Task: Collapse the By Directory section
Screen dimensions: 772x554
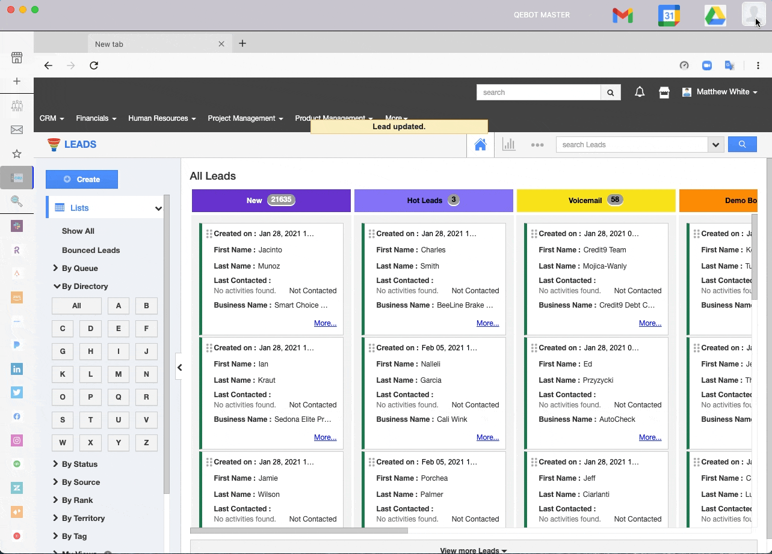Action: pos(84,286)
